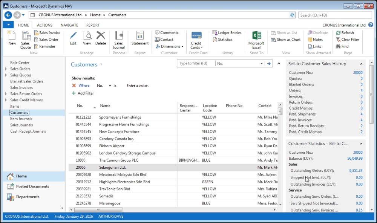Open the Sales Journal
377x223 pixels.
pyautogui.click(x=119, y=40)
